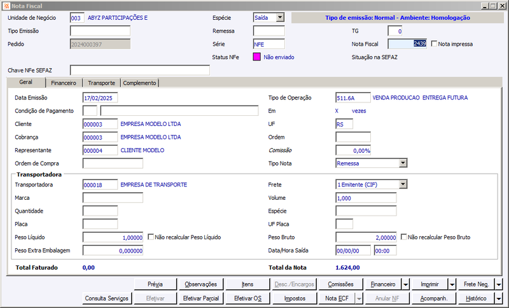Expand the Tipo Nota Remessa dropdown
Image resolution: width=509 pixels, height=308 pixels.
click(x=403, y=163)
